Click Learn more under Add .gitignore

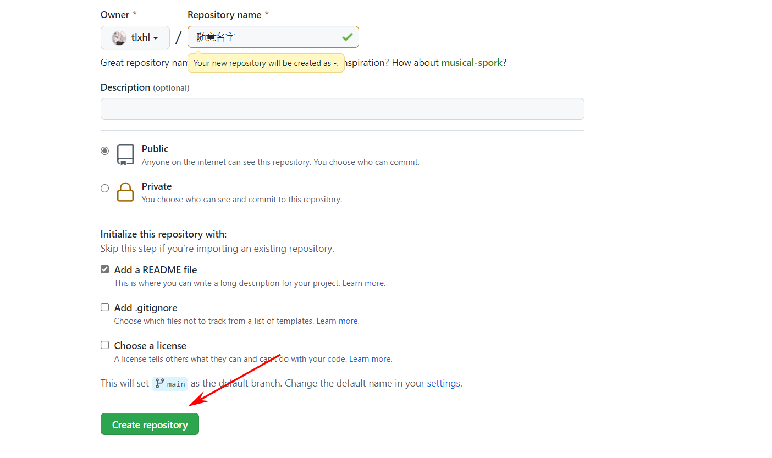point(337,321)
